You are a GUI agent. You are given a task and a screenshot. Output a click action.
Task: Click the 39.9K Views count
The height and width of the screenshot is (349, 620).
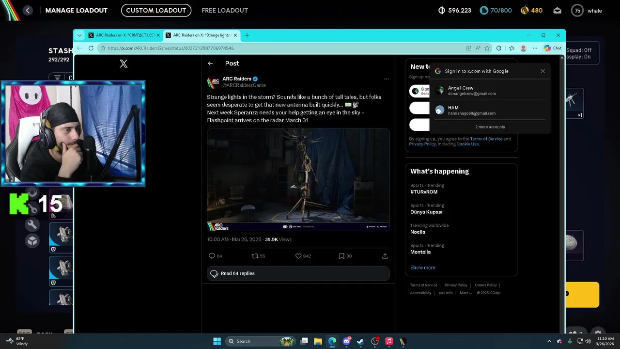click(278, 239)
